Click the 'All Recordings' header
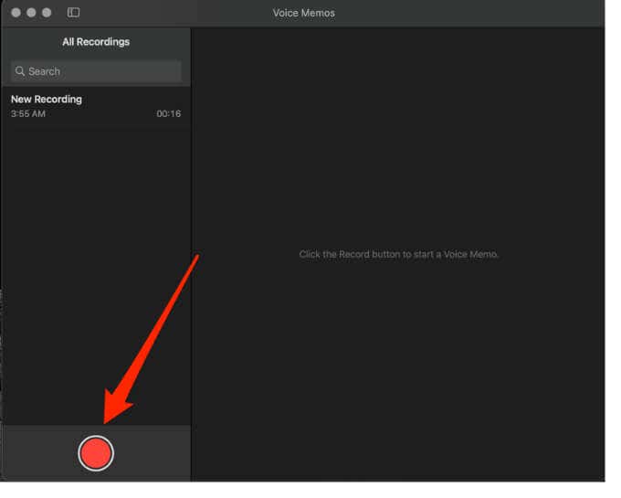 [x=96, y=42]
